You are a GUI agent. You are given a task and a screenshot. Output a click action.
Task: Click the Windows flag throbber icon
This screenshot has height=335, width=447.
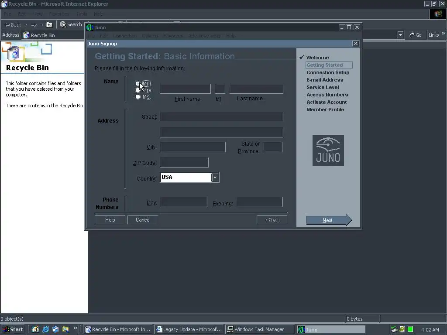(x=438, y=14)
